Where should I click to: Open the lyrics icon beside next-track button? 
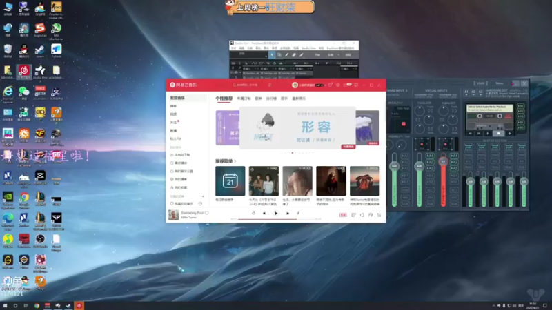pos(298,214)
